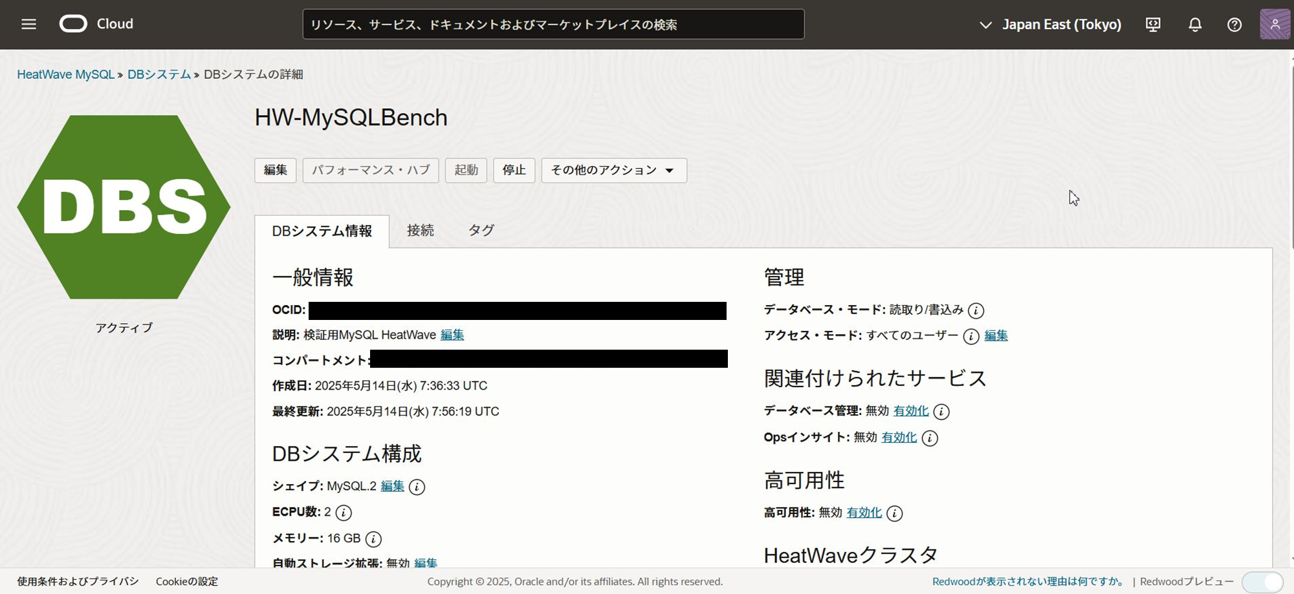The height and width of the screenshot is (594, 1294).
Task: Edit the shape MySQL.2
Action: pos(392,486)
